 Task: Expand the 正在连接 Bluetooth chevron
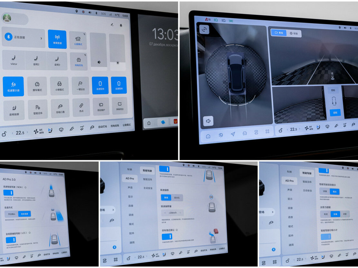point(41,38)
